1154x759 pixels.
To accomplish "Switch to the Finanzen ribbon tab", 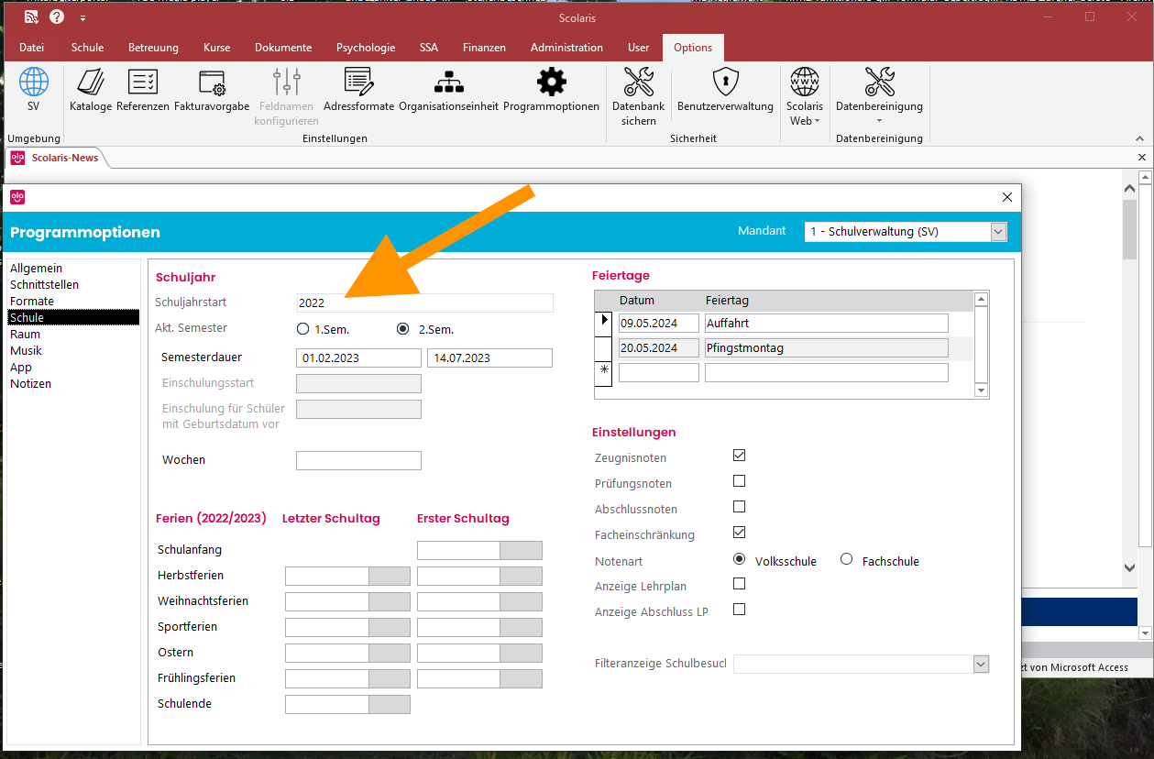I will point(484,48).
